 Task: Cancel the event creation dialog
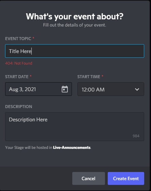click(x=89, y=178)
